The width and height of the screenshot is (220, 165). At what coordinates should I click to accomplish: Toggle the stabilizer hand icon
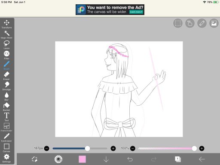[190, 23]
